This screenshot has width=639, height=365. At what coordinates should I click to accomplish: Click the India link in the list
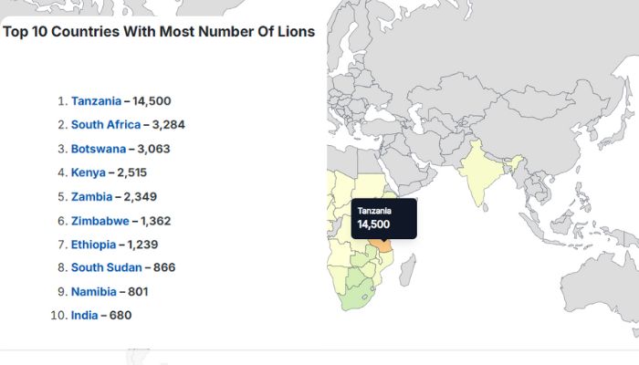86,315
